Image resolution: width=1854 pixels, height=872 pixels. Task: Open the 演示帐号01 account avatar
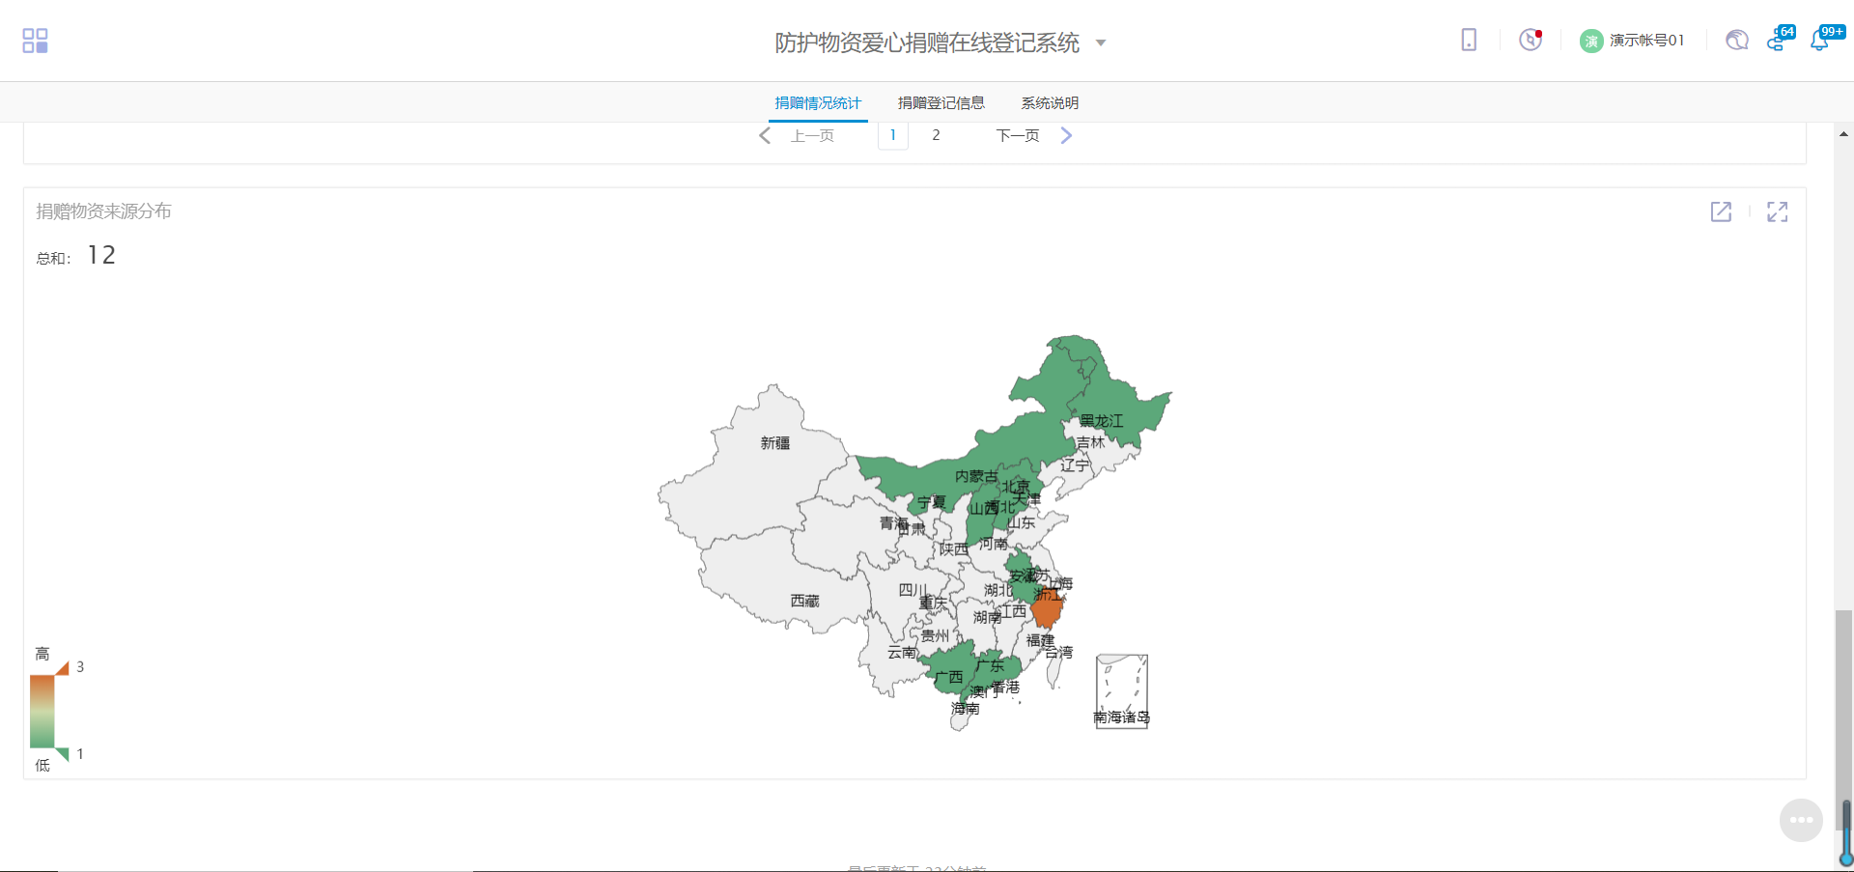(x=1591, y=41)
